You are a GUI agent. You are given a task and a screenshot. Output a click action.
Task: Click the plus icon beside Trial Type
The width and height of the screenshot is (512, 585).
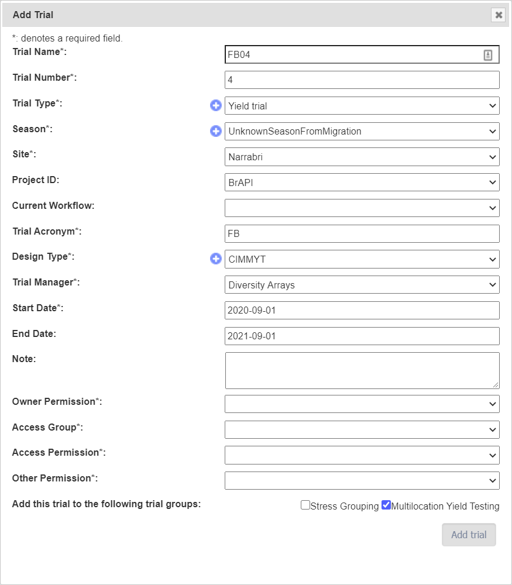[x=216, y=106]
